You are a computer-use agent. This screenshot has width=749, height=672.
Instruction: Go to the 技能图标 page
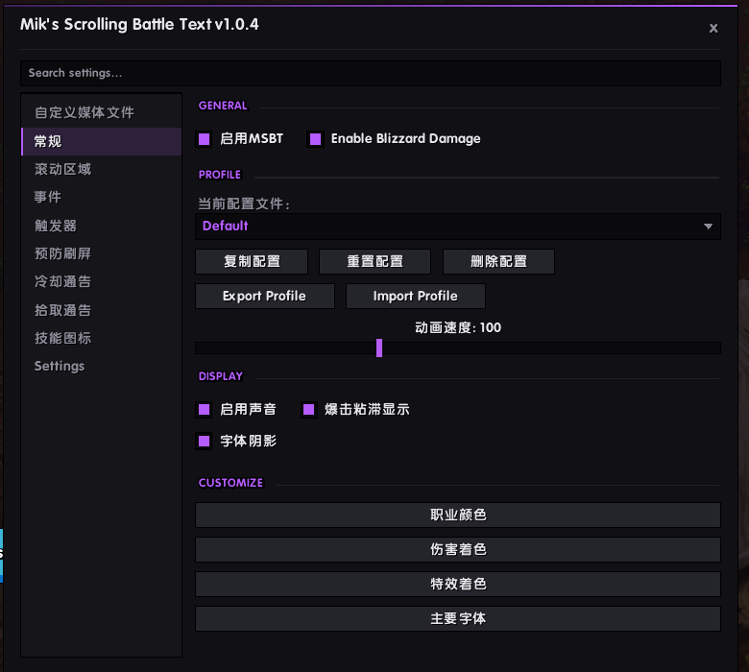pyautogui.click(x=101, y=338)
